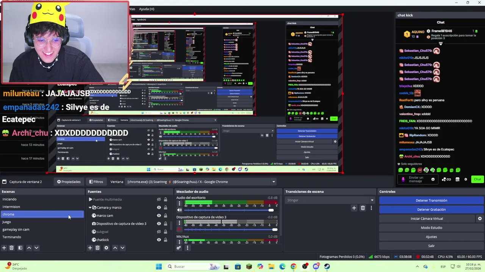Open source Filtros button
Viewport: 485px width, 272px height.
(96, 182)
